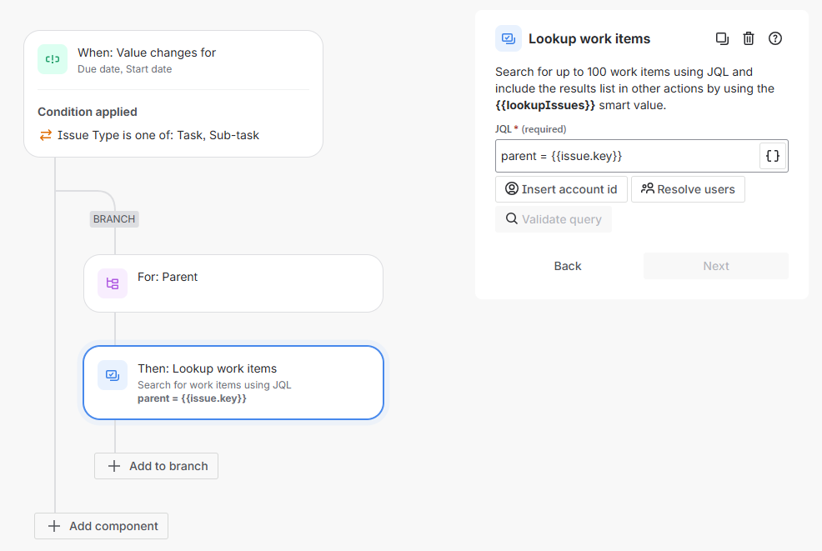Insert smart value with curly braces button
The image size is (822, 551).
pos(773,156)
